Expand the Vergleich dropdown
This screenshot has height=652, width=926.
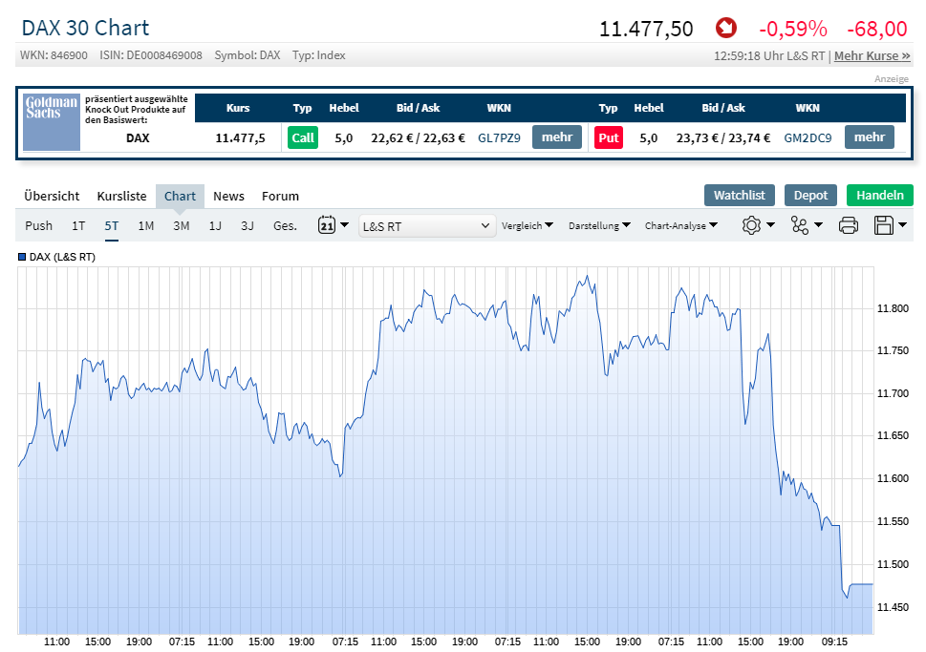(528, 225)
